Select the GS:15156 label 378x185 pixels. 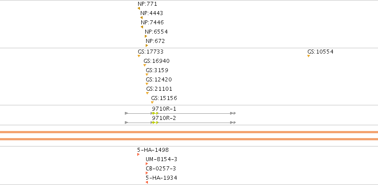(x=164, y=98)
